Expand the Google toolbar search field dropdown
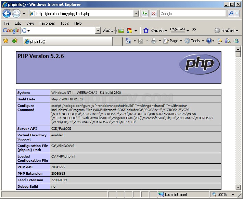Viewport: 243px width, 199px height. coord(98,30)
